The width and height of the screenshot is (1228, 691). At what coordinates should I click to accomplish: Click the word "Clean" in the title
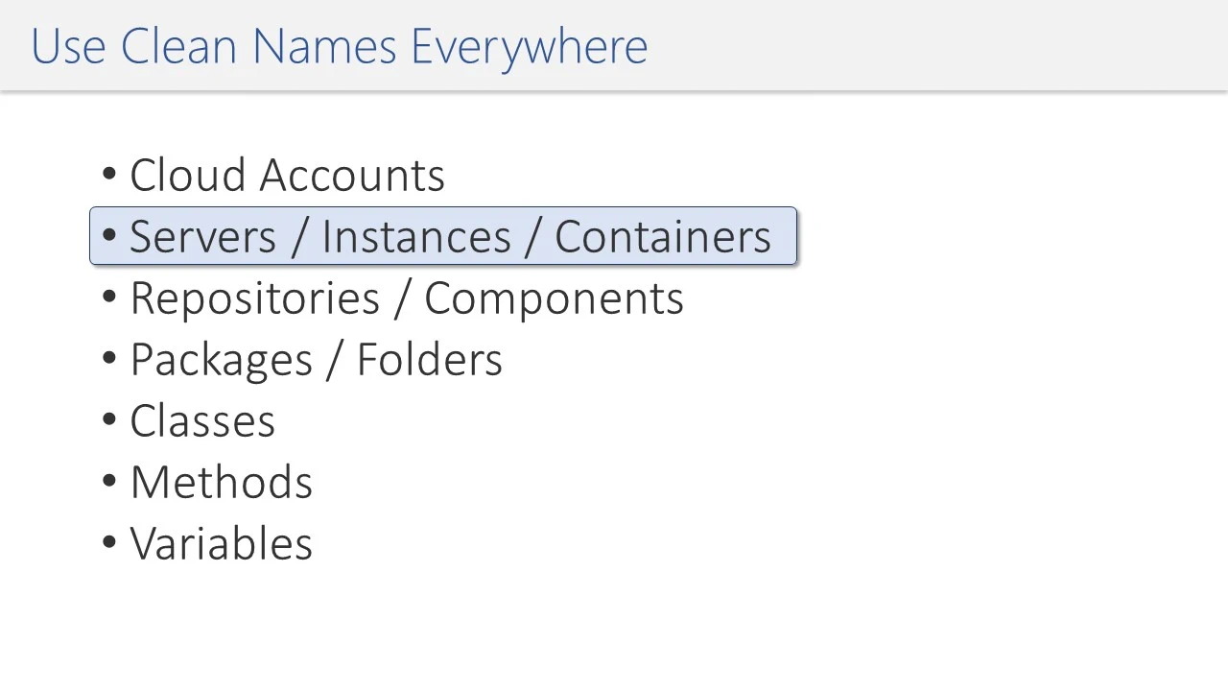(178, 47)
